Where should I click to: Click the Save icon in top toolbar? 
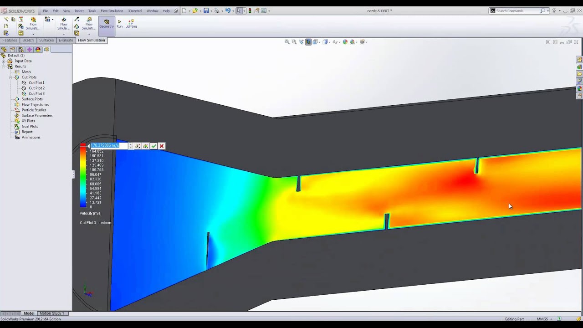point(206,10)
